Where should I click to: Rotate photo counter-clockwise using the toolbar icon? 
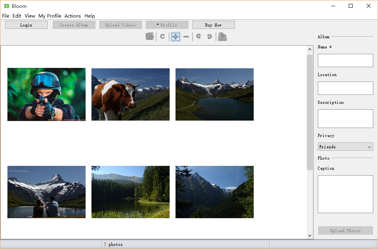click(199, 37)
